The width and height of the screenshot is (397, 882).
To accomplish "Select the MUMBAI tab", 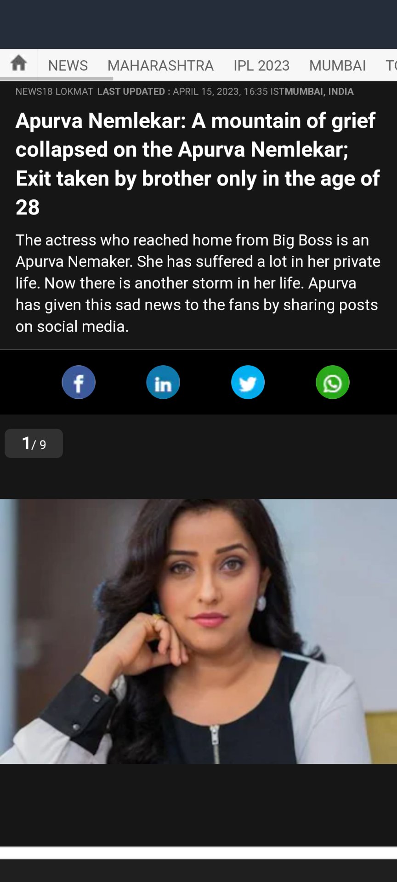I will [x=337, y=66].
